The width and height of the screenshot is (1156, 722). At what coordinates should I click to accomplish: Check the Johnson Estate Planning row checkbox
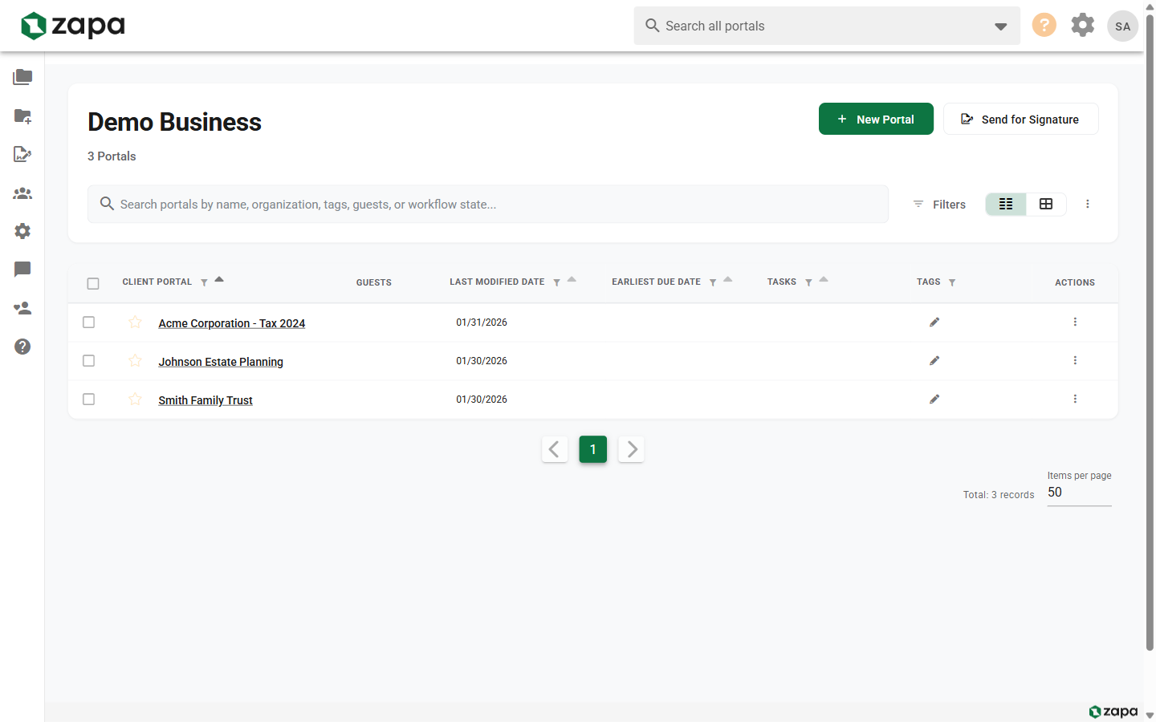click(x=89, y=360)
